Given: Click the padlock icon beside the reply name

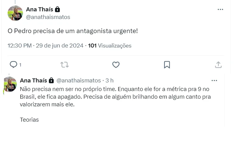Looking at the screenshot, I should point(51,80).
